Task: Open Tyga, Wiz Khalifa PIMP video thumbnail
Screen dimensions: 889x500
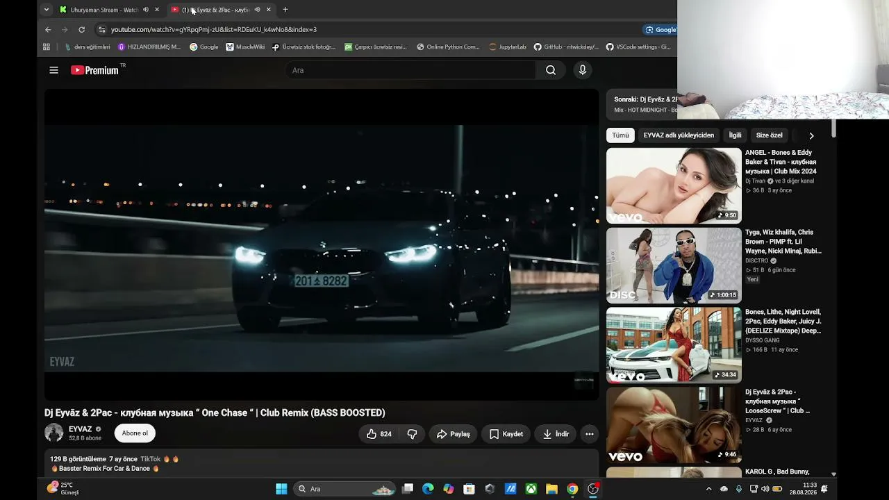Action: (x=674, y=265)
